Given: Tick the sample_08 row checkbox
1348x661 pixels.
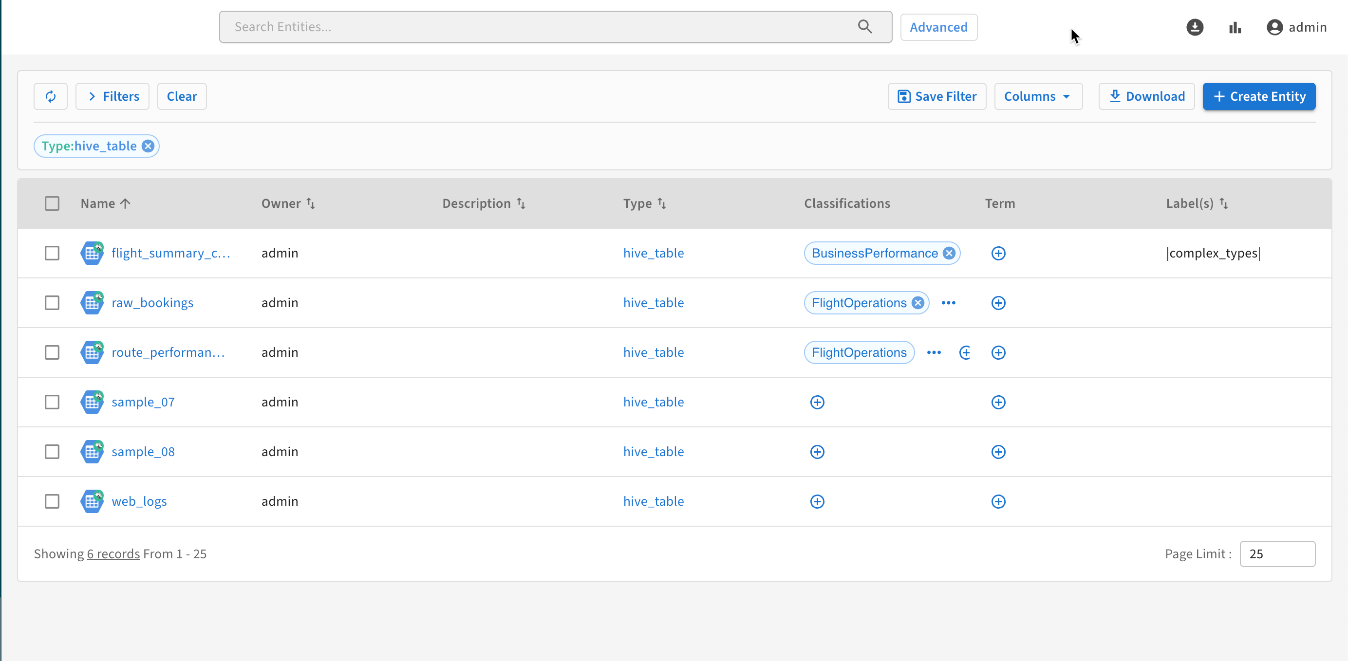Looking at the screenshot, I should click(x=52, y=452).
